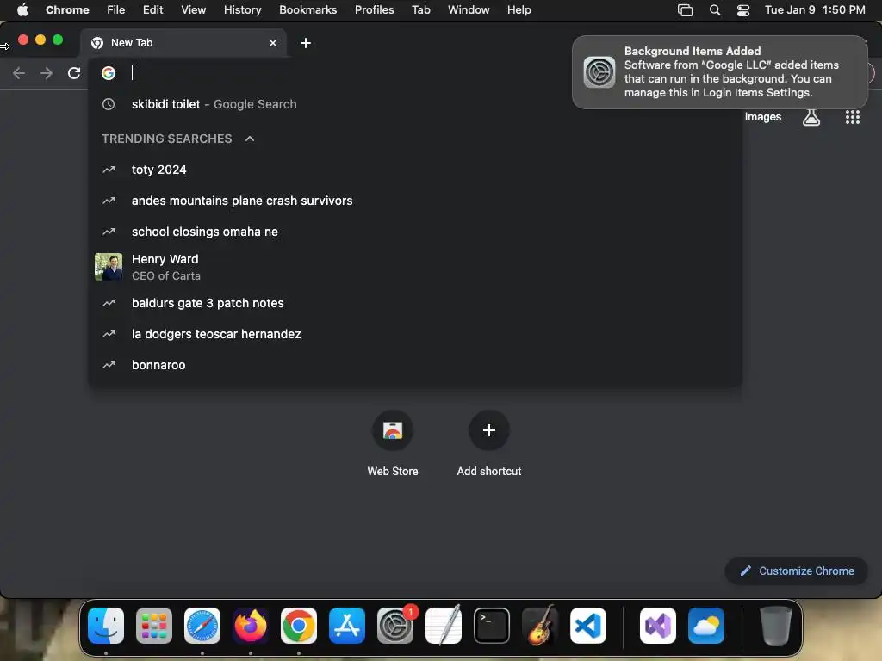The image size is (882, 661).
Task: Click Customize Chrome button
Action: [x=797, y=571]
